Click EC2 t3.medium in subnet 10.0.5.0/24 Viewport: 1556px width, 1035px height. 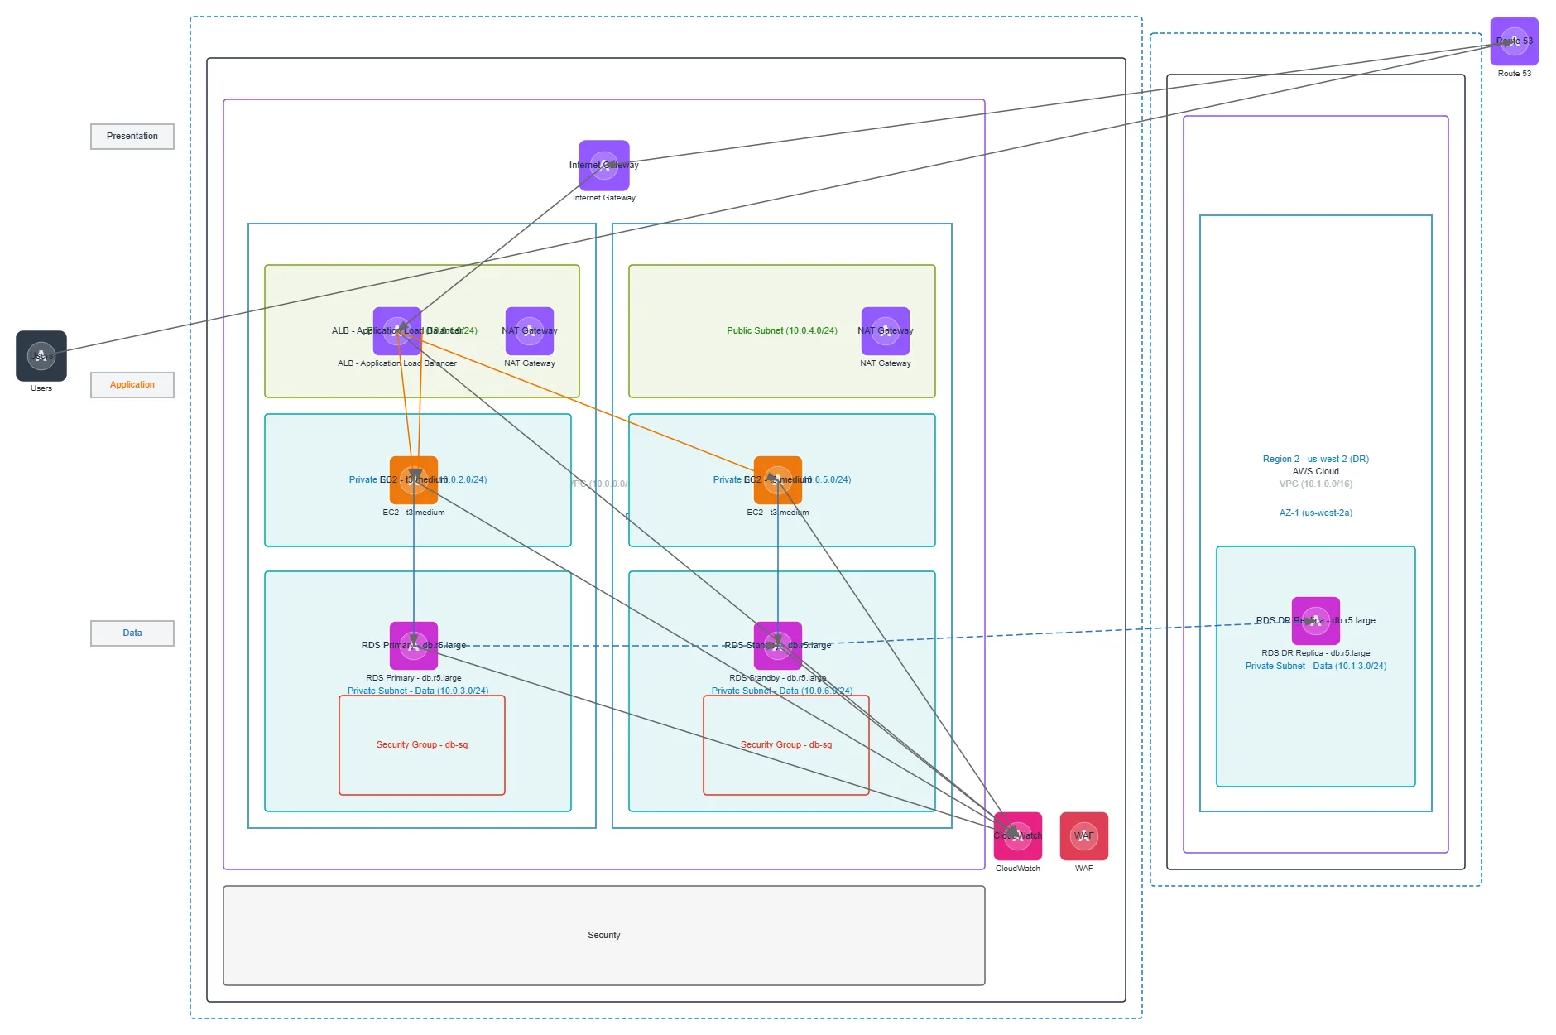(x=778, y=480)
